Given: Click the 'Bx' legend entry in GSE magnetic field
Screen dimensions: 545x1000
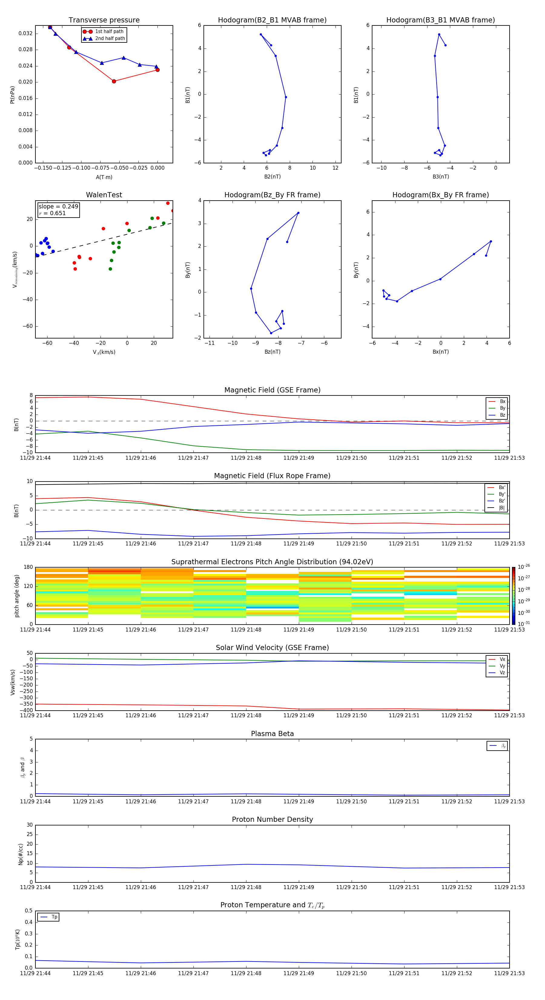Looking at the screenshot, I should (497, 402).
